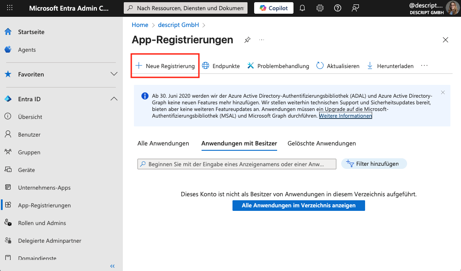Image resolution: width=461 pixels, height=271 pixels.
Task: Collapse the sidebar with the double-arrow icon
Action: 112,266
